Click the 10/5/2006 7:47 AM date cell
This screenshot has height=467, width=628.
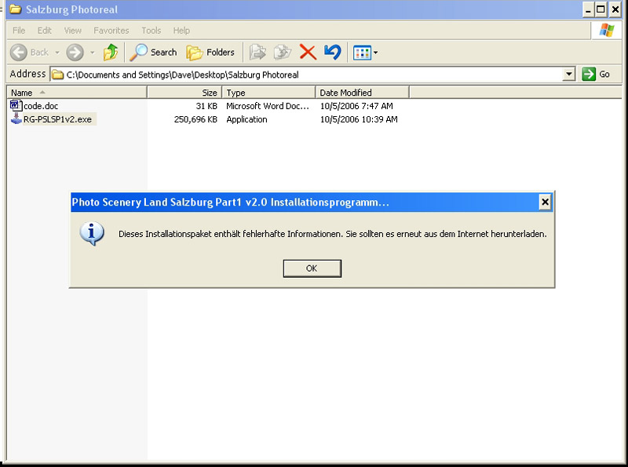(356, 106)
